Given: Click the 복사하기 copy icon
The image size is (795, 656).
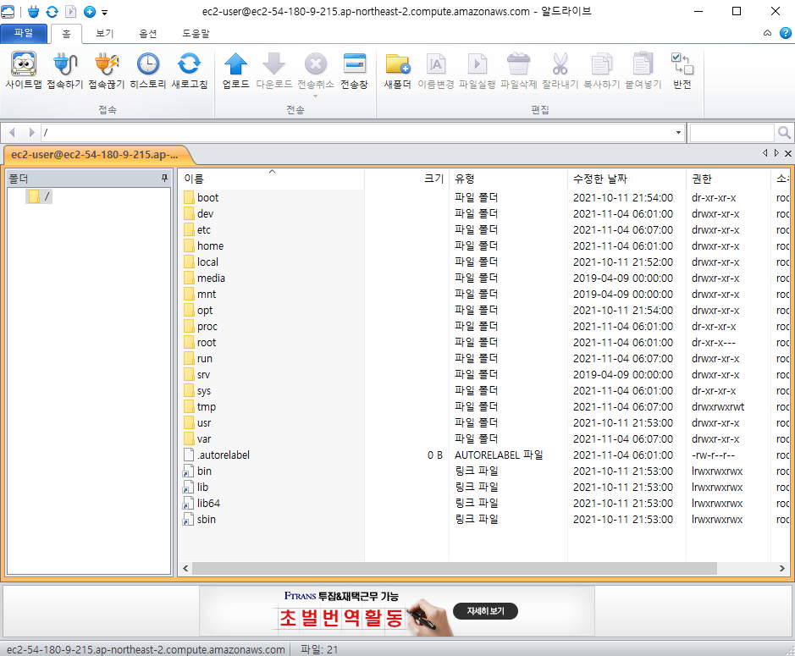Looking at the screenshot, I should (x=601, y=70).
